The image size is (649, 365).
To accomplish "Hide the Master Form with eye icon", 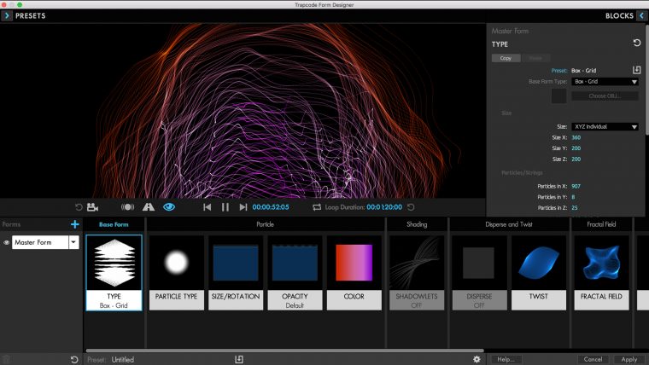I will tap(7, 243).
